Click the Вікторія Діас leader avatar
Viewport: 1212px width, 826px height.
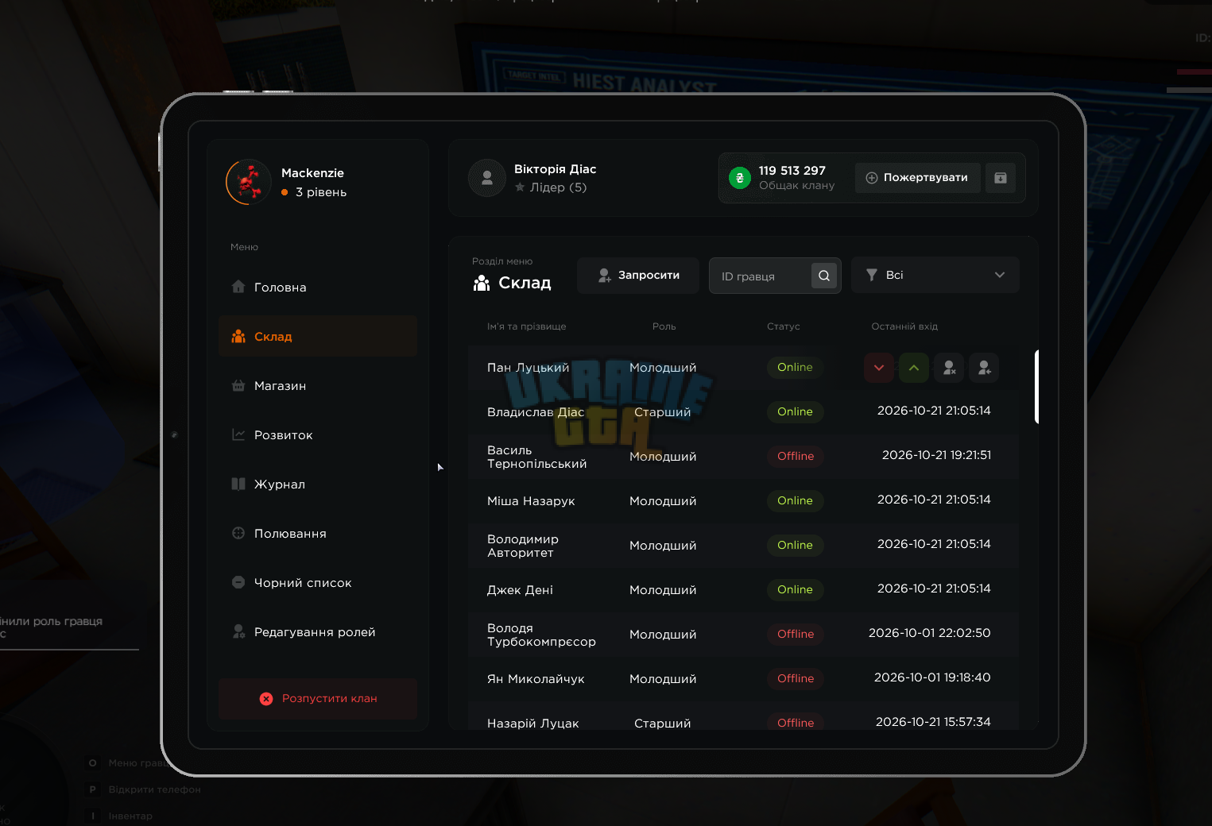487,178
